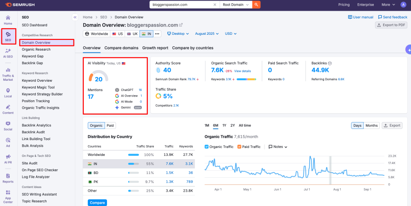Viewport: 411px width, 206px height.
Task: Click Export to PDF button
Action: coord(391,25)
